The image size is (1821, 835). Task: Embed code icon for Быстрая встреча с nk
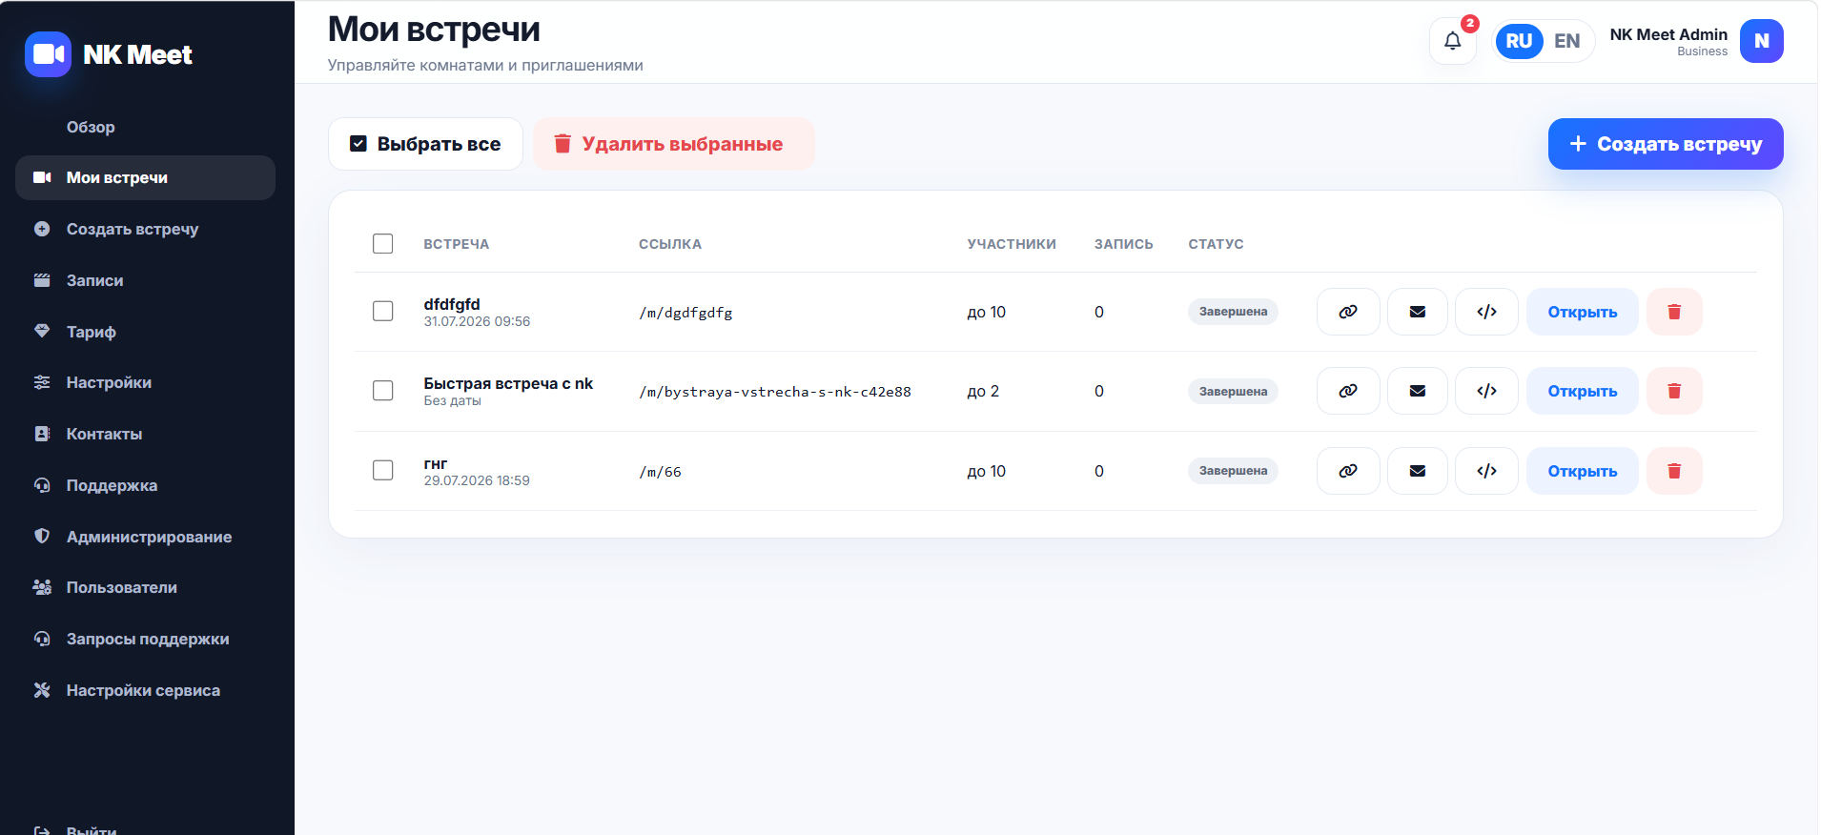[x=1486, y=391]
